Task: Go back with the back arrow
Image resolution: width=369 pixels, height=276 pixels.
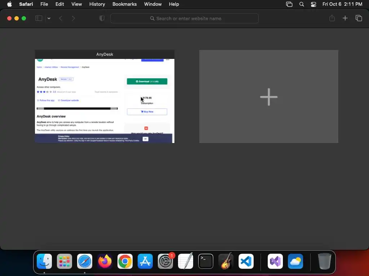Action: click(x=61, y=18)
